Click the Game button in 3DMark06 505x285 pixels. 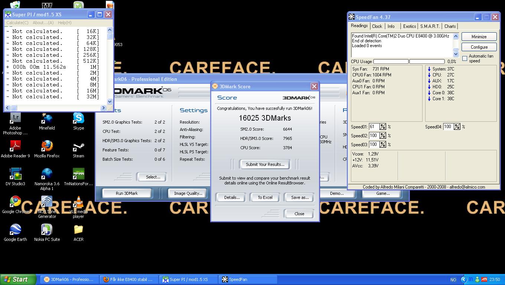[x=382, y=193]
